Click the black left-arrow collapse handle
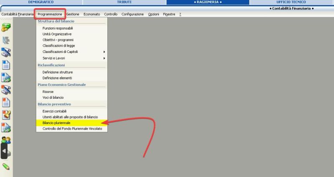 (x=4, y=151)
